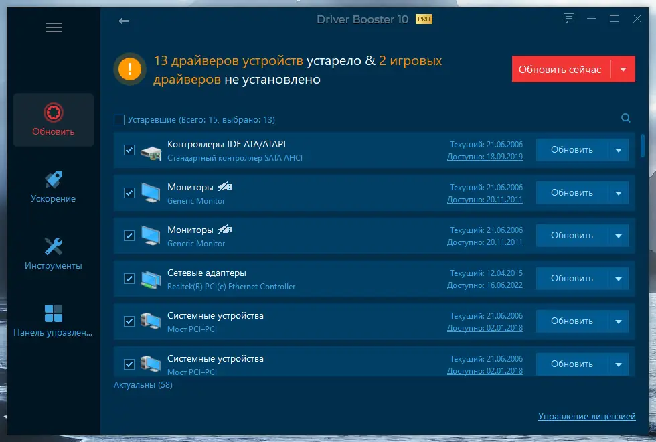Click the search magnifier icon

(x=625, y=118)
